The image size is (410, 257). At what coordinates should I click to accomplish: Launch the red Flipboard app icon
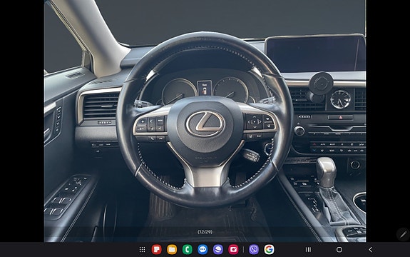(x=157, y=250)
